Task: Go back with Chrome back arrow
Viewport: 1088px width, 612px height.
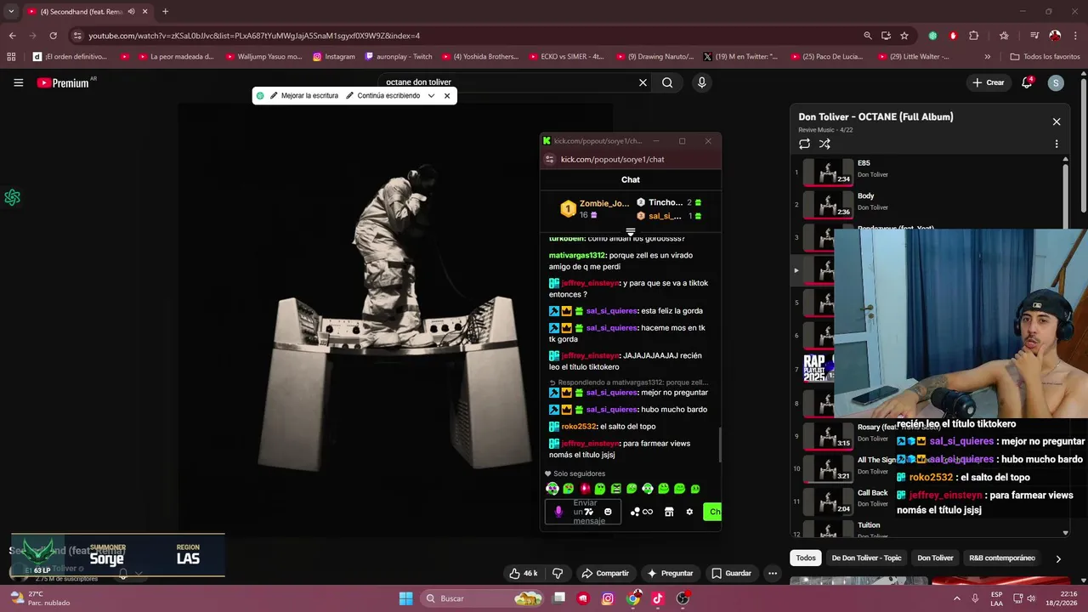Action: (x=12, y=36)
